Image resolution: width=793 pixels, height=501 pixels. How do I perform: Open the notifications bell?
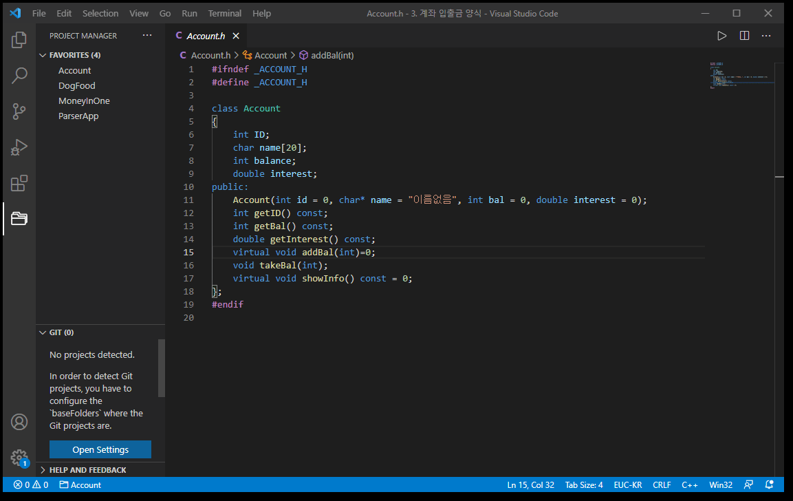[x=769, y=484]
